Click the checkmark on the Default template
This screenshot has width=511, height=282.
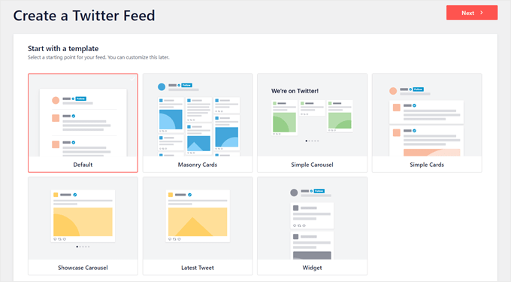pyautogui.click(x=133, y=78)
